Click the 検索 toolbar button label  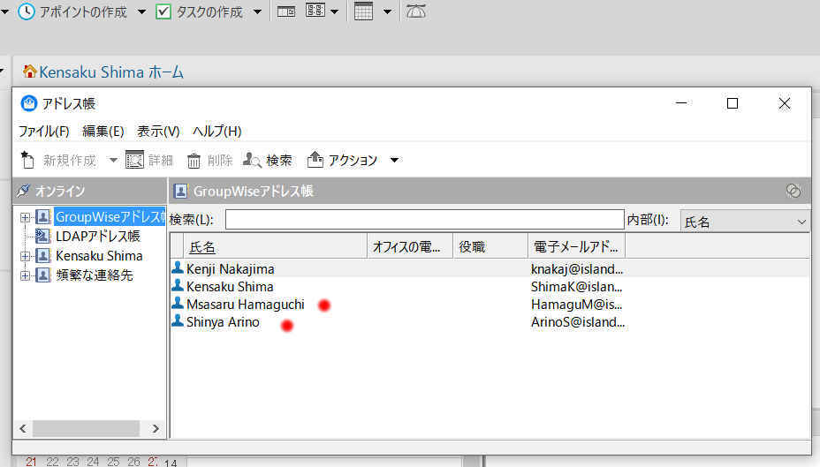(x=278, y=161)
